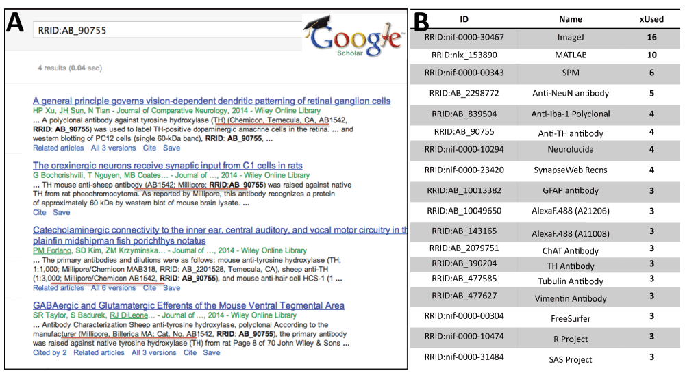The height and width of the screenshot is (375, 685).
Task: Click 'All 3 versions' under GABAergic result
Action: 153,352
